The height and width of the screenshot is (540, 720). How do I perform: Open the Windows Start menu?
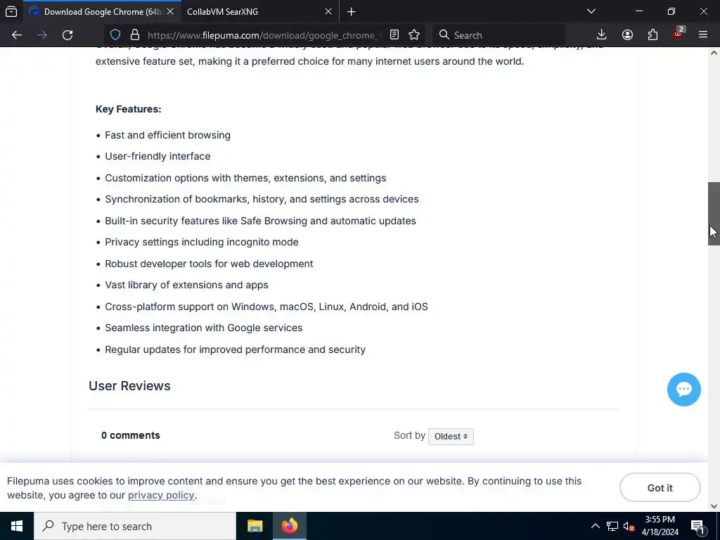click(x=17, y=526)
